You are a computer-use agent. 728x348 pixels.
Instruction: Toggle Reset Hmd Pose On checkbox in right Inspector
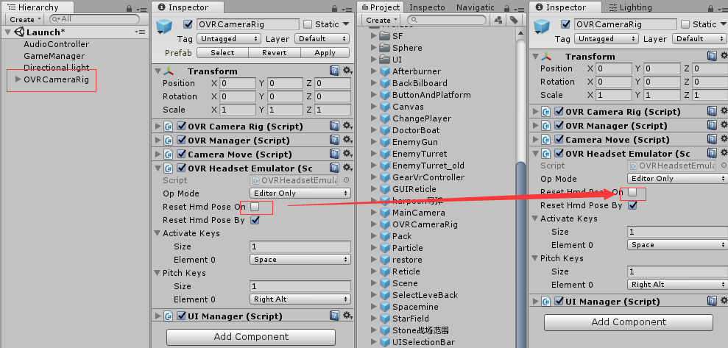(632, 191)
